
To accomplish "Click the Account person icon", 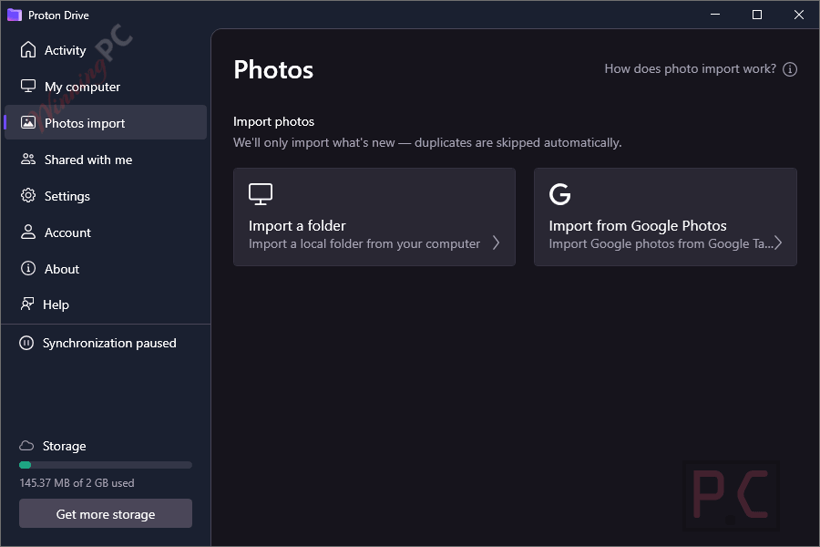I will coord(28,232).
